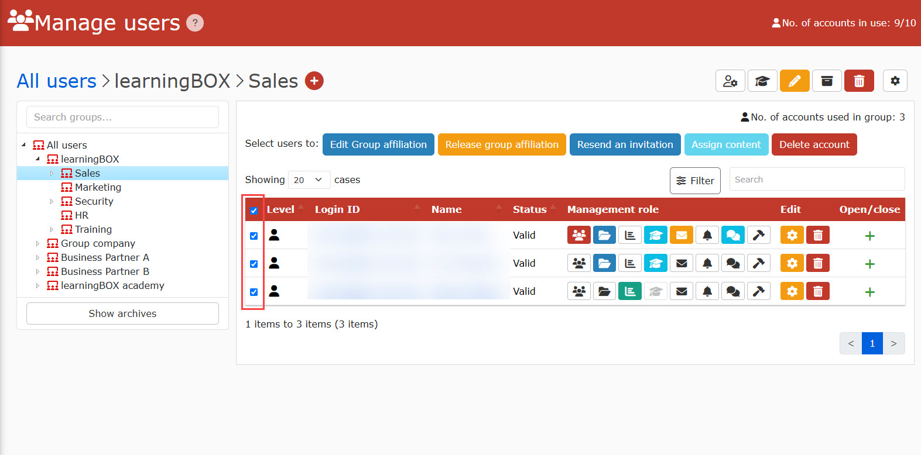Click the user settings icon in top toolbar
This screenshot has width=921, height=455.
(x=730, y=81)
